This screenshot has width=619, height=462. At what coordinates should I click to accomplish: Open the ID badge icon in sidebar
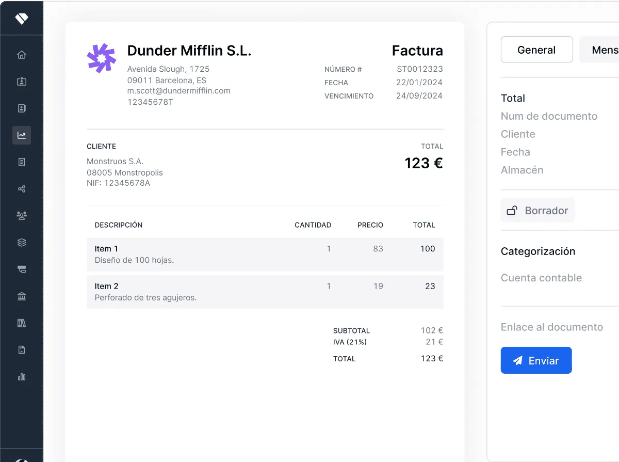(22, 82)
